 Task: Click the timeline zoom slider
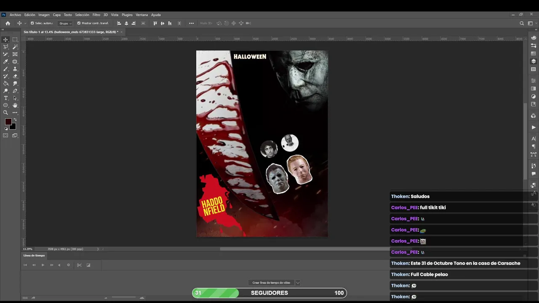[x=124, y=298]
